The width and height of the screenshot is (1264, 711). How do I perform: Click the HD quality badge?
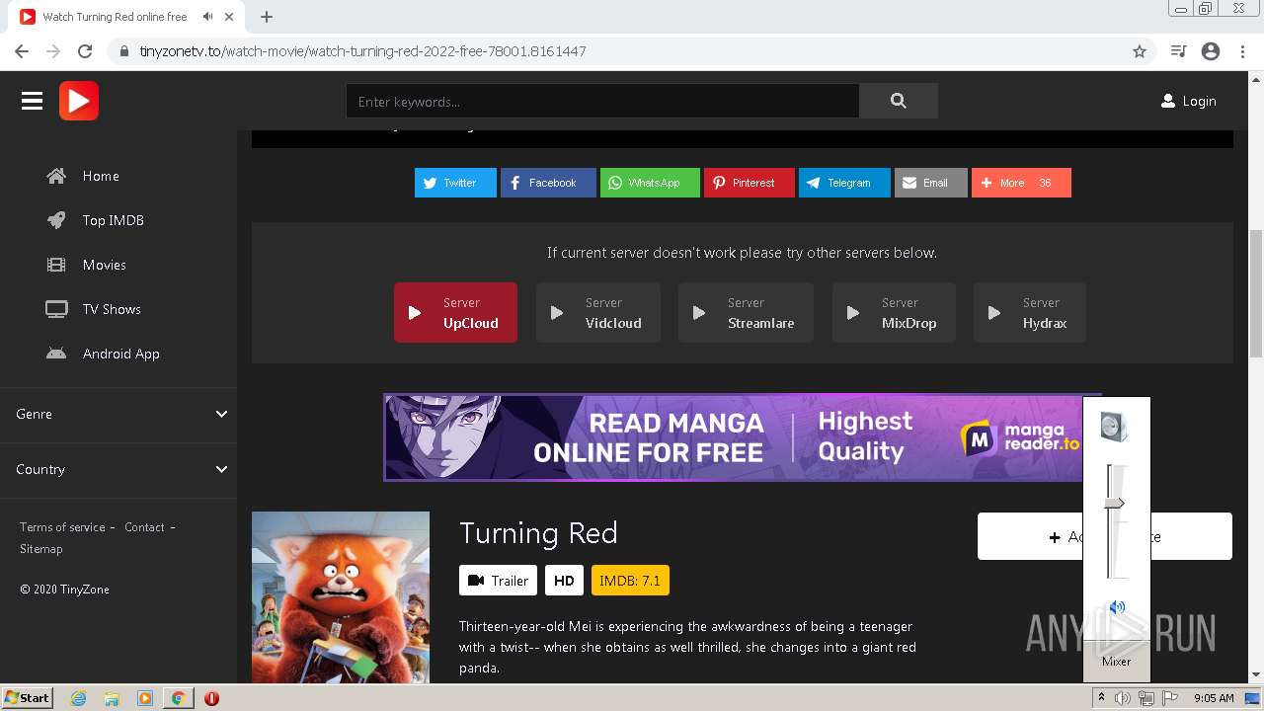tap(564, 581)
